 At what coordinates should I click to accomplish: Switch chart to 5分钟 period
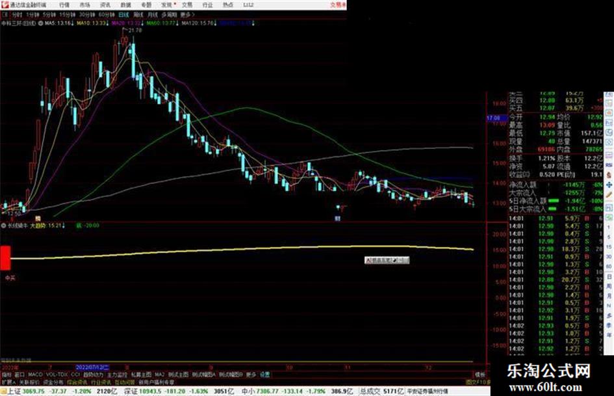tap(49, 14)
